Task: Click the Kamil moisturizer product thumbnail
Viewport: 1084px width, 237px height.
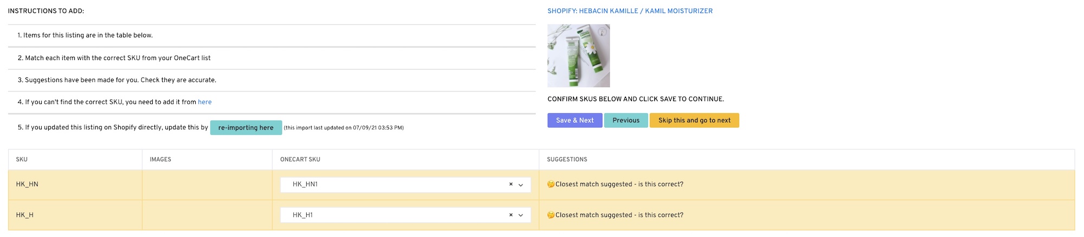Action: [x=578, y=56]
